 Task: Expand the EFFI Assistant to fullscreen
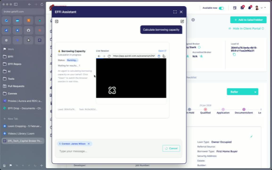pos(175,12)
